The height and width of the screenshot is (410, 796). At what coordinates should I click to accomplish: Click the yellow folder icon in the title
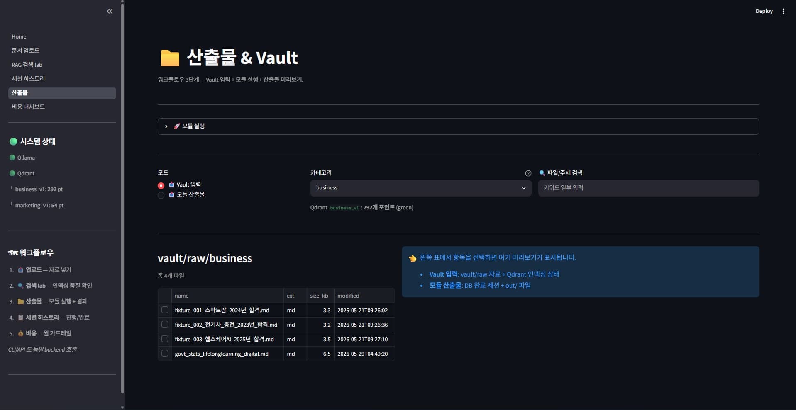pos(170,58)
